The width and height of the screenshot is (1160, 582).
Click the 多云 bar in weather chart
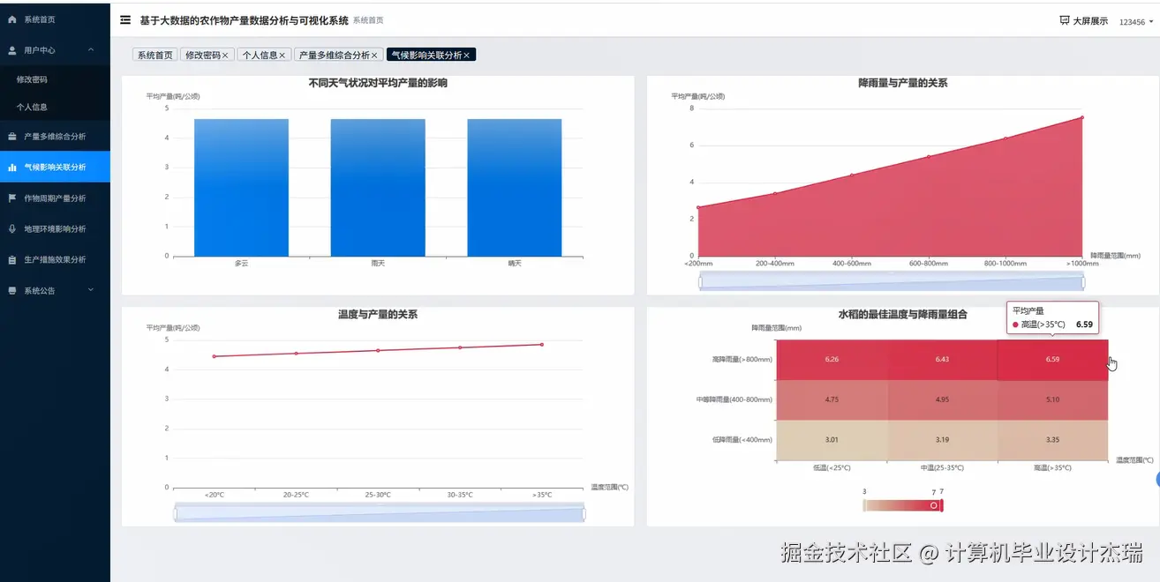pyautogui.click(x=241, y=188)
